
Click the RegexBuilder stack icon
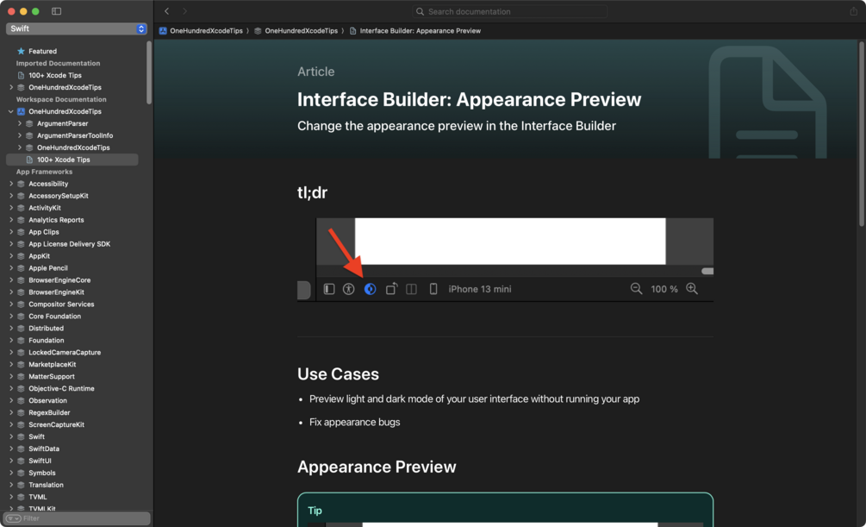tap(21, 412)
